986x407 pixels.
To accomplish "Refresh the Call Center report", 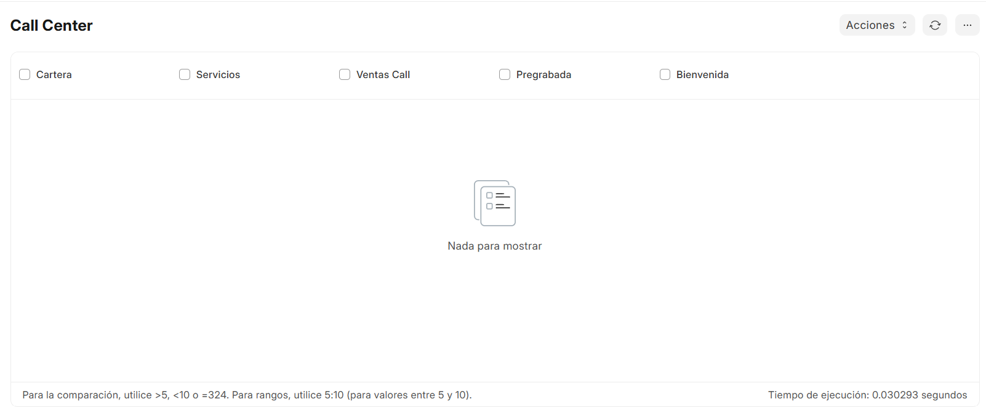I will click(x=934, y=25).
